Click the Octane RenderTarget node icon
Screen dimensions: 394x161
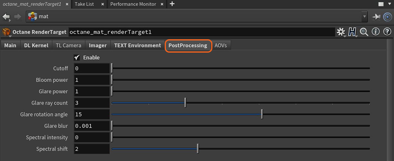[7, 32]
